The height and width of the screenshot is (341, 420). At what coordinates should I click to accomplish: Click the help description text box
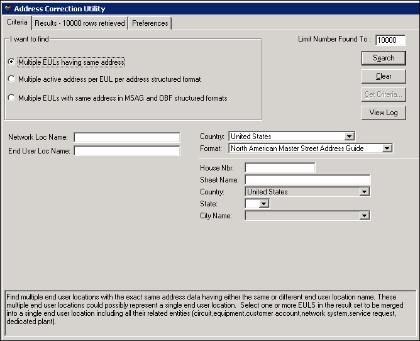click(x=210, y=313)
